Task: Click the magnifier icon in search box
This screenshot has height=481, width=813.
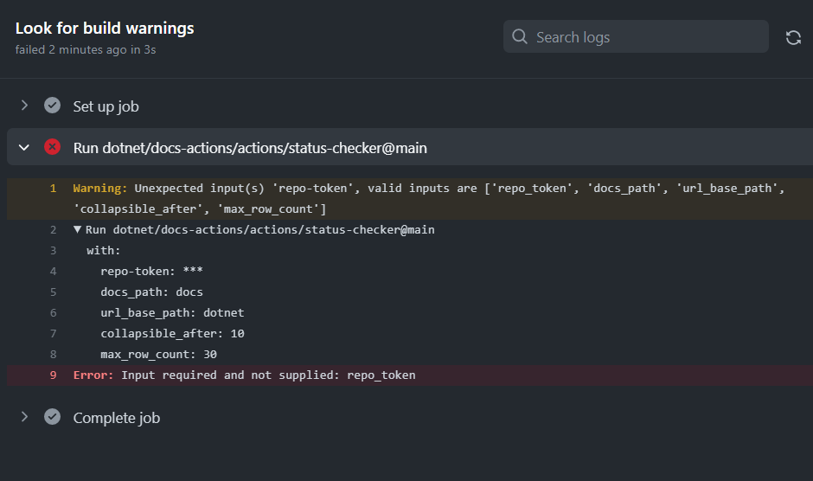Action: 520,36
